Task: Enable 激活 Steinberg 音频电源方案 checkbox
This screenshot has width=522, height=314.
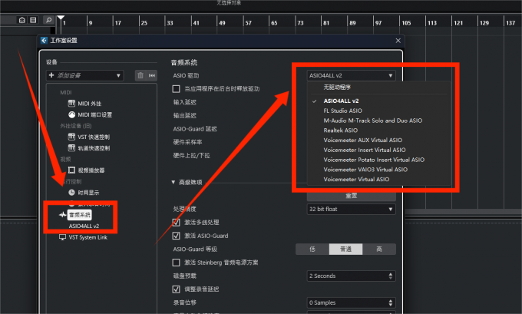Action: [x=176, y=263]
